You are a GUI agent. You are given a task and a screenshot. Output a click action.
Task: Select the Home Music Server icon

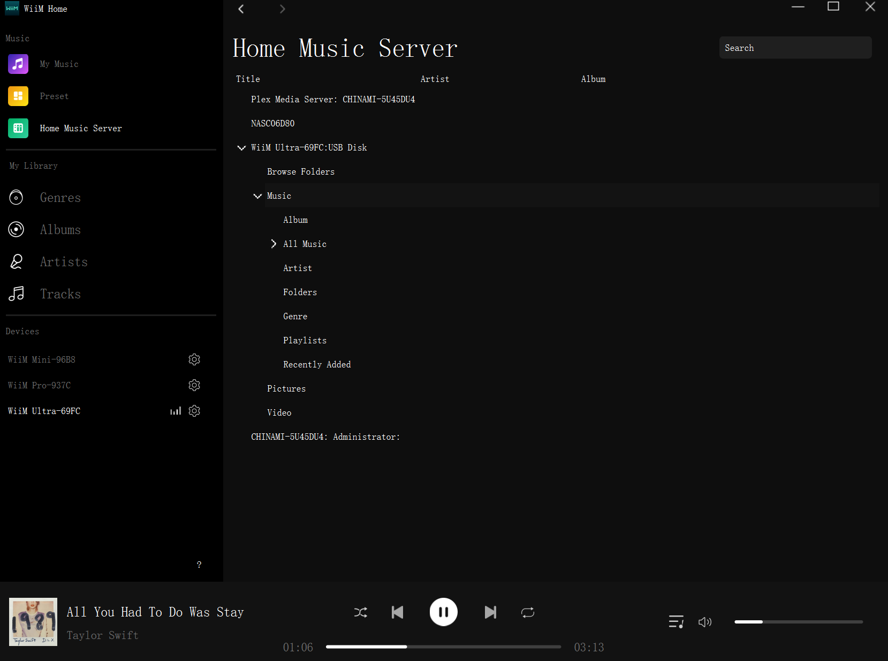coord(18,128)
